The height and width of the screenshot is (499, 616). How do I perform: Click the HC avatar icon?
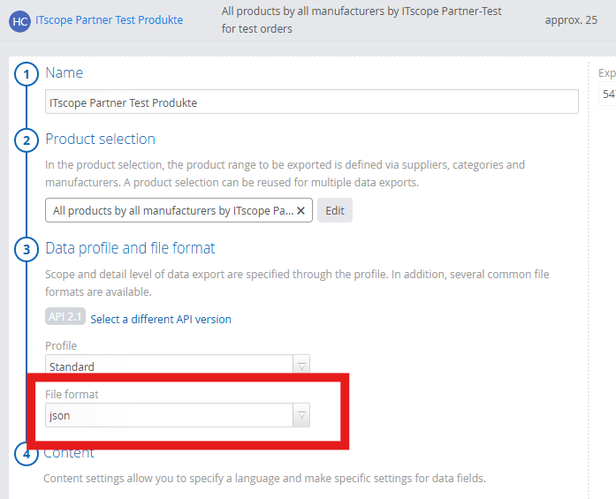[19, 21]
